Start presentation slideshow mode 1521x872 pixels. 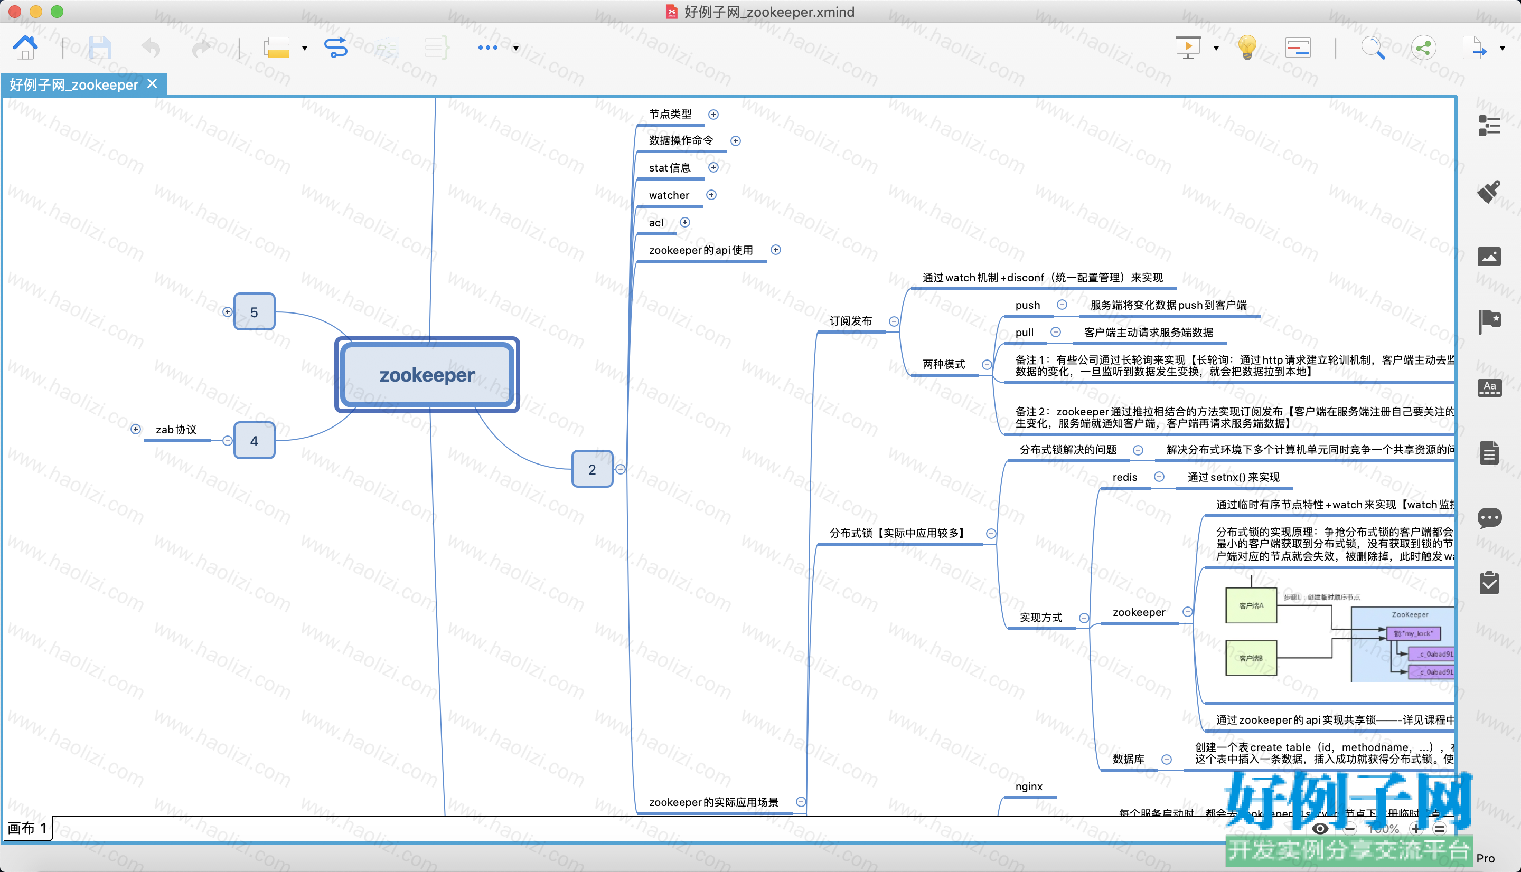[1188, 48]
